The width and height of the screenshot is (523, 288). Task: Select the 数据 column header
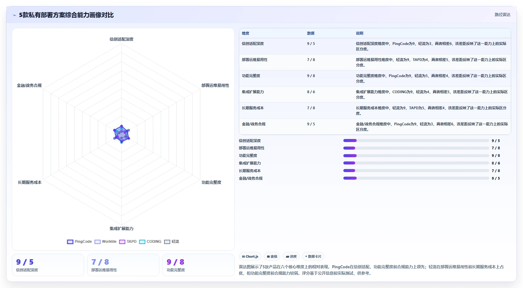(311, 33)
